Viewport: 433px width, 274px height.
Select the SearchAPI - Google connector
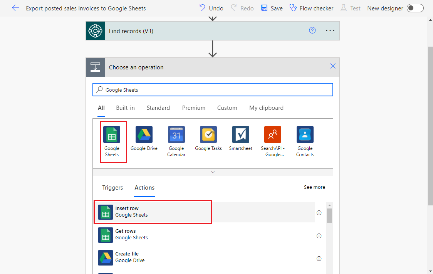(272, 135)
